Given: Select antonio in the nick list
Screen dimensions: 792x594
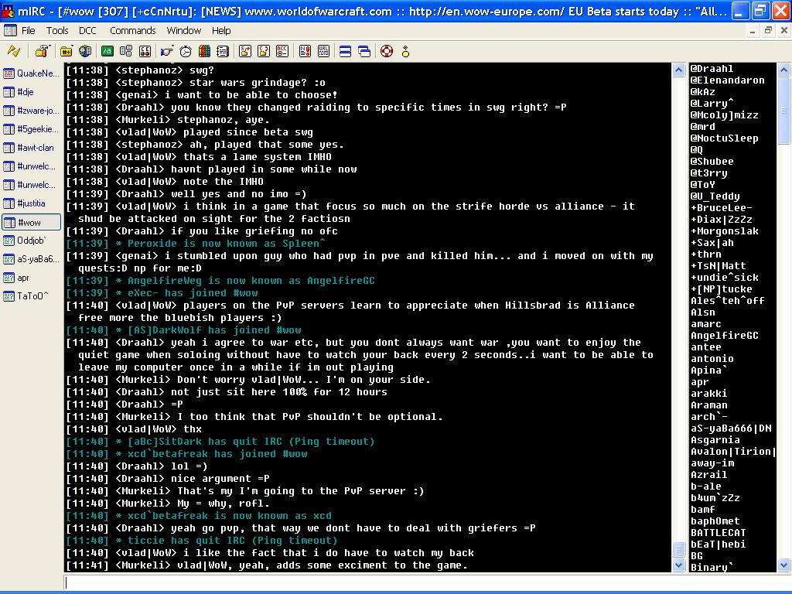Looking at the screenshot, I should tap(712, 359).
